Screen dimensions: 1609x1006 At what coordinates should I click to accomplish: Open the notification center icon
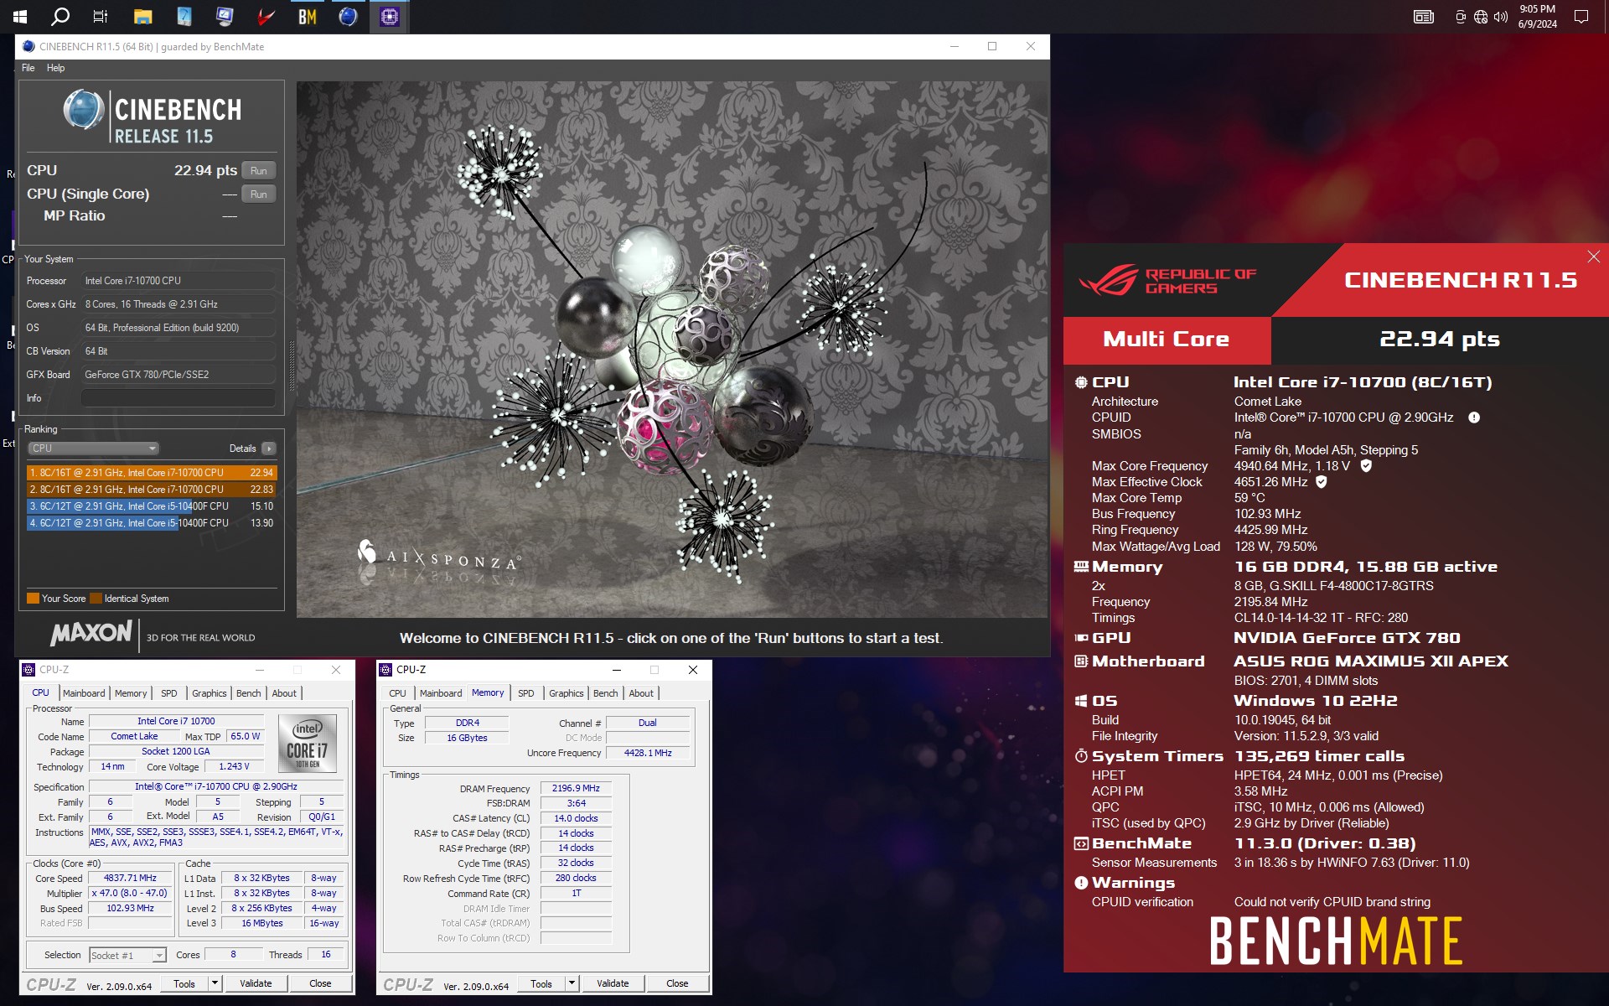tap(1581, 16)
